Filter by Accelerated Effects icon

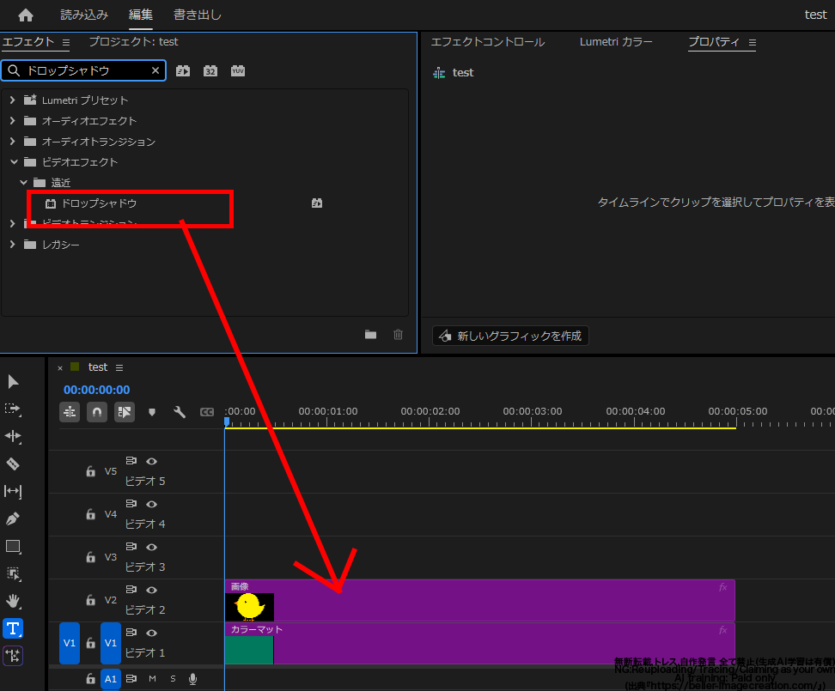tap(183, 70)
